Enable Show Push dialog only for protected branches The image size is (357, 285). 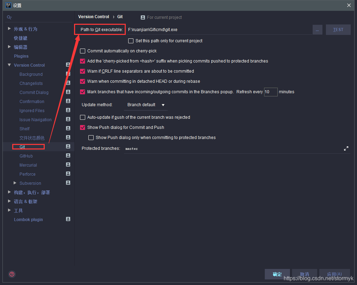(x=91, y=138)
